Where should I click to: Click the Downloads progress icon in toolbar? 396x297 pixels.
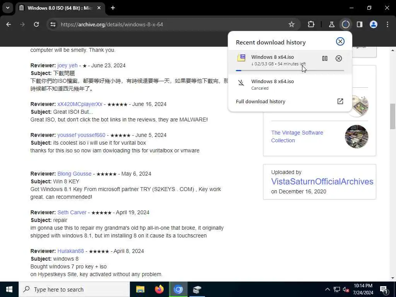(345, 24)
